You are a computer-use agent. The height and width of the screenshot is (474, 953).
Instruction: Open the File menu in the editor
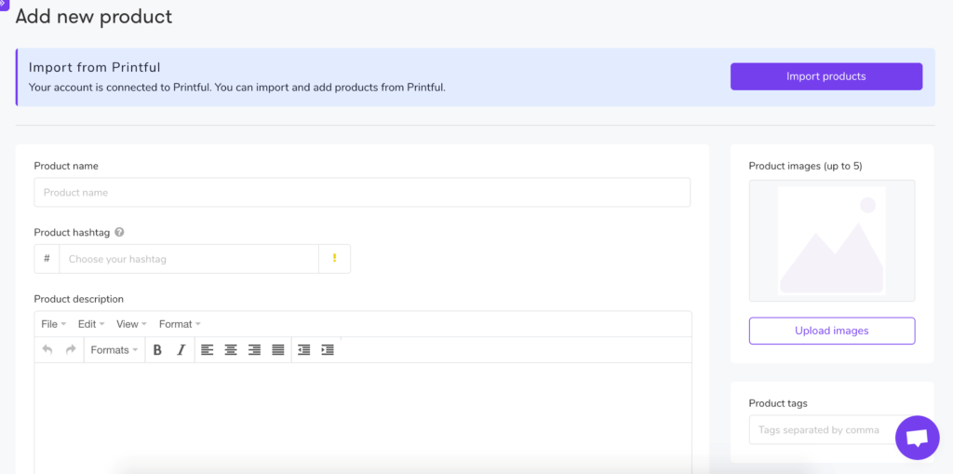(53, 324)
